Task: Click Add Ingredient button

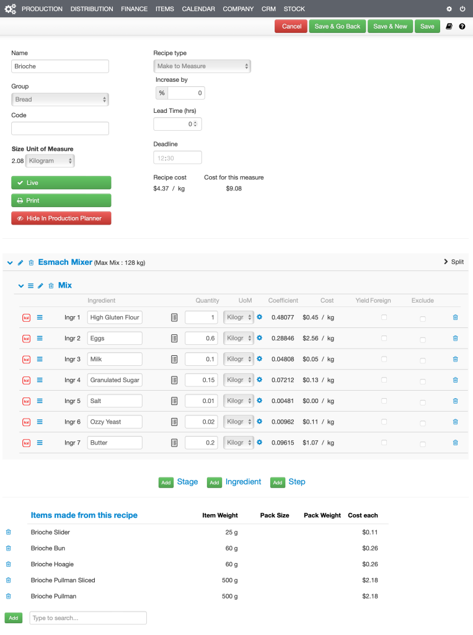Action: coord(214,482)
